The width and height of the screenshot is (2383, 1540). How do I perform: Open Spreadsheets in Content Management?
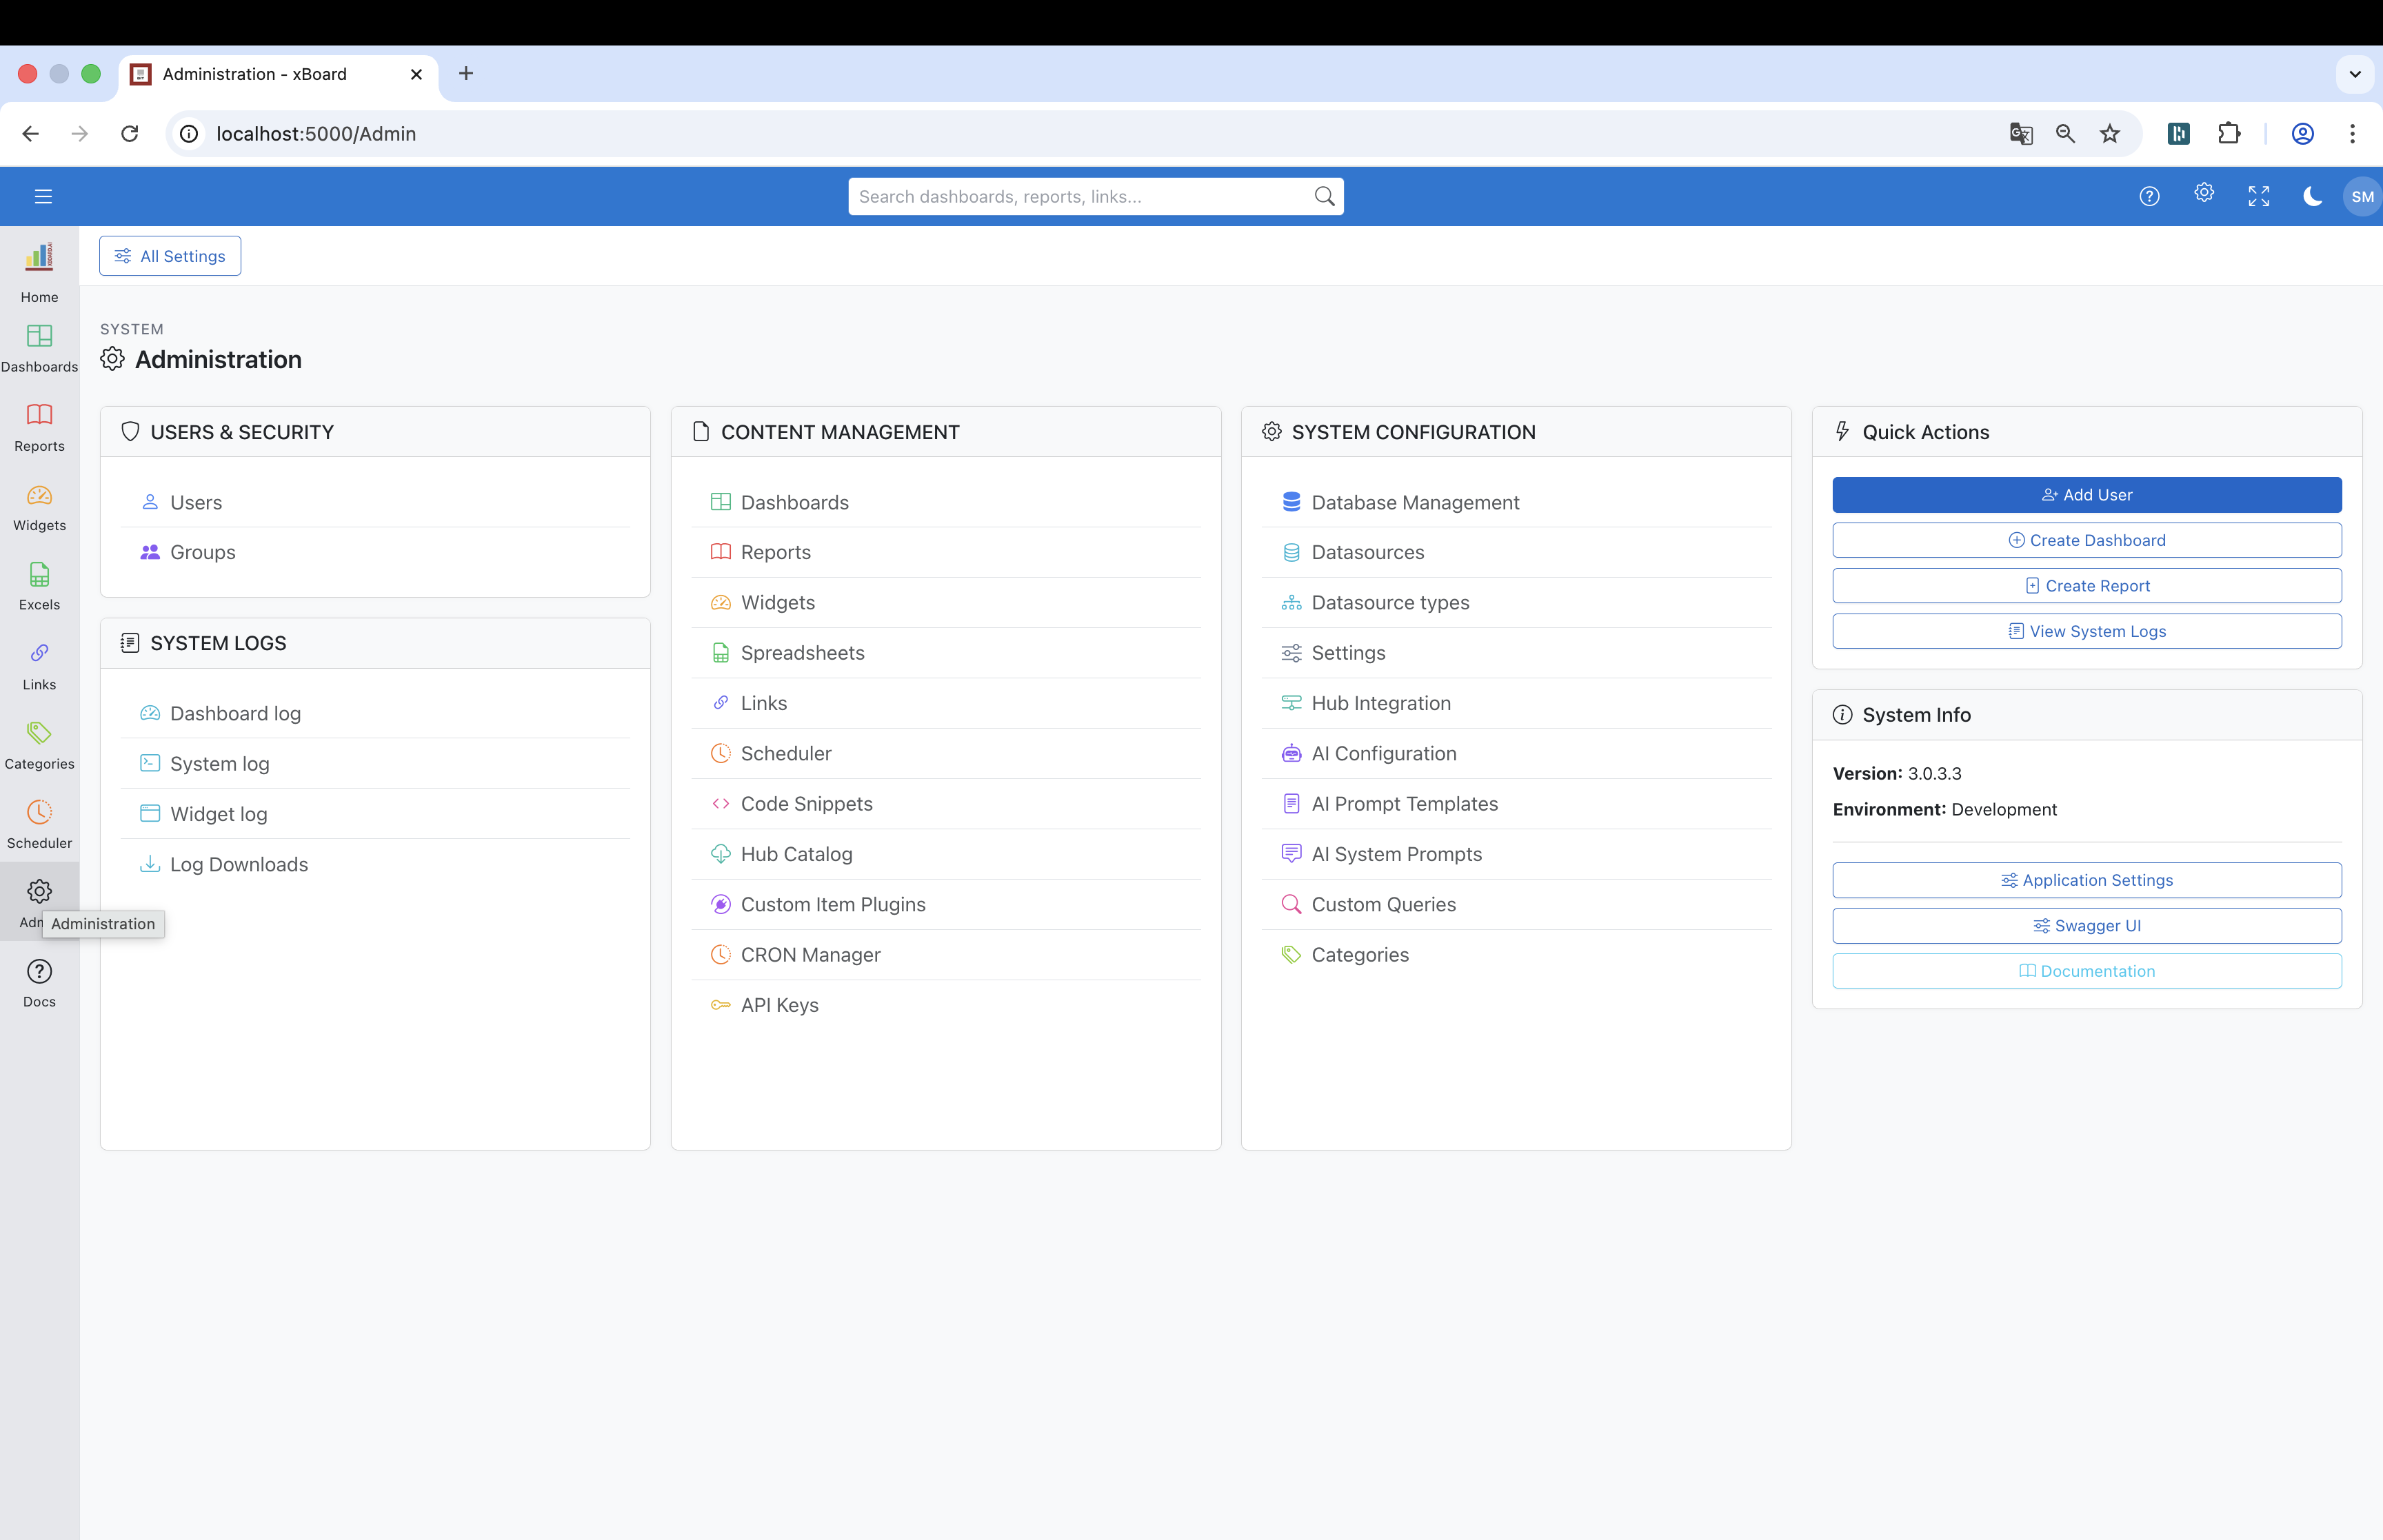[946, 653]
